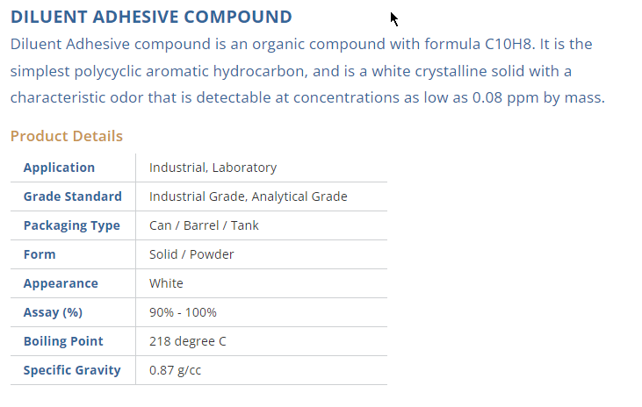Click the '90% - 100%' assay value
The width and height of the screenshot is (642, 407).
pyautogui.click(x=183, y=312)
